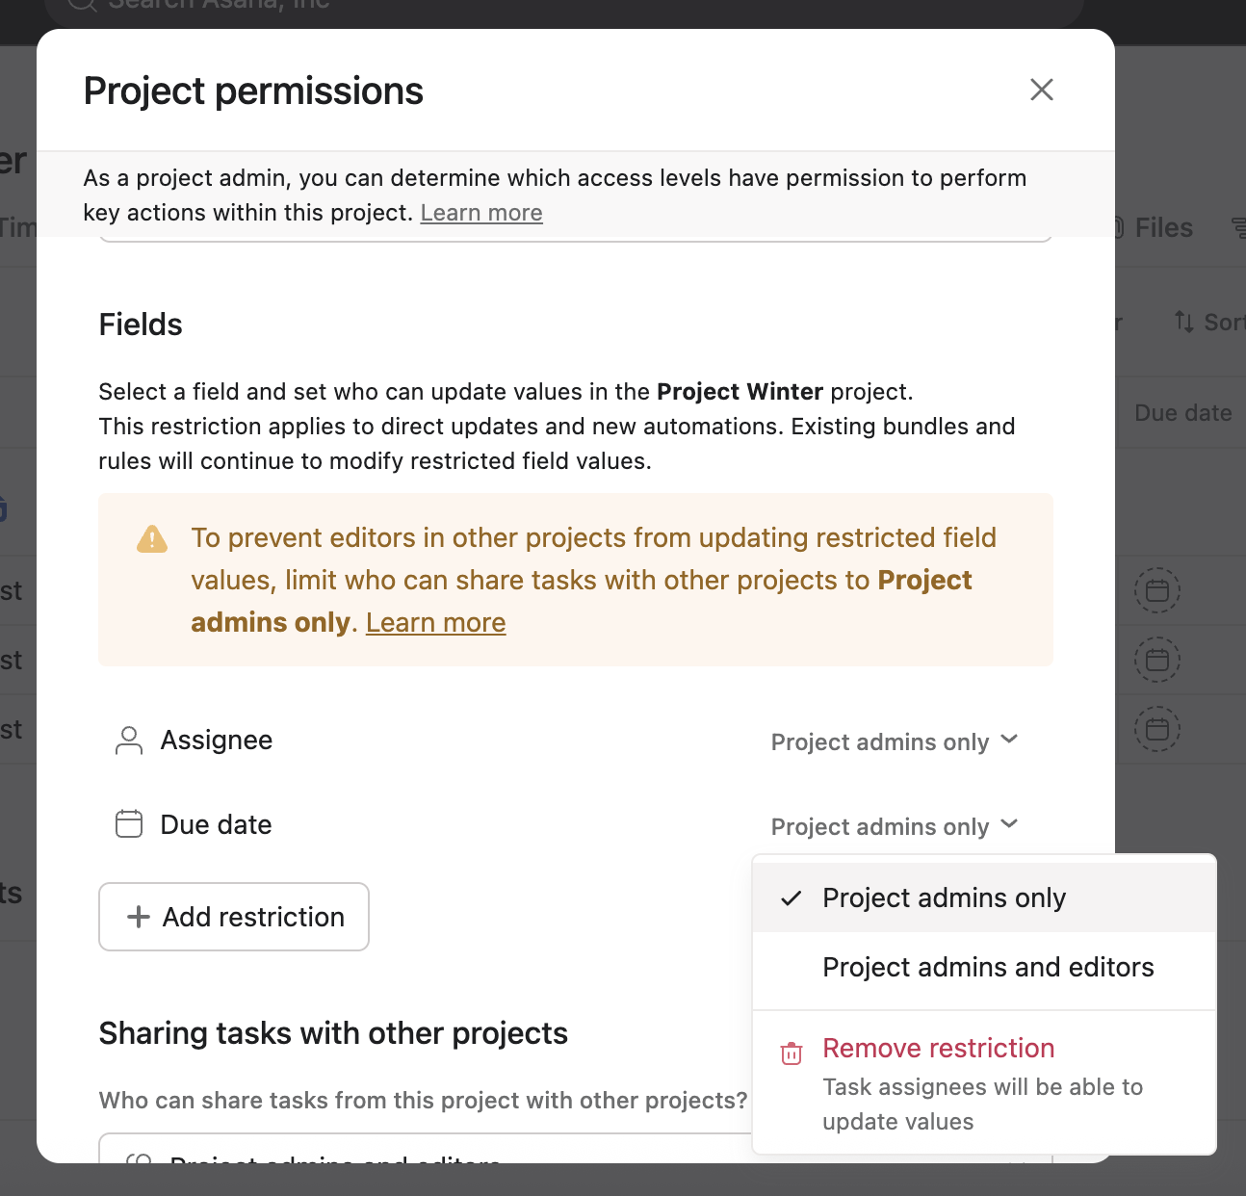Select Remove restriction menu item

tap(938, 1049)
